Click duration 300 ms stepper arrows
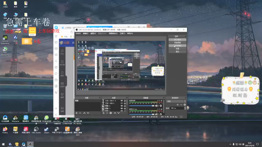 pos(185,108)
